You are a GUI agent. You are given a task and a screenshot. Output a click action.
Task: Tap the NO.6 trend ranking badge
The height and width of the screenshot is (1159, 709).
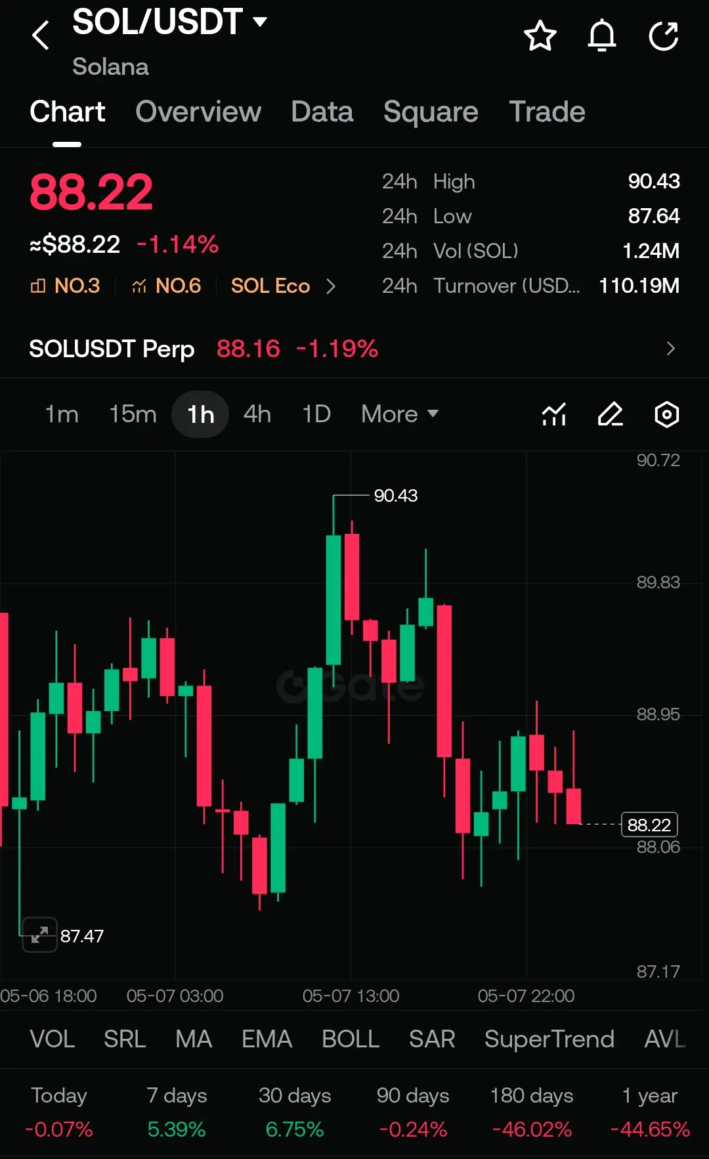[x=167, y=286]
